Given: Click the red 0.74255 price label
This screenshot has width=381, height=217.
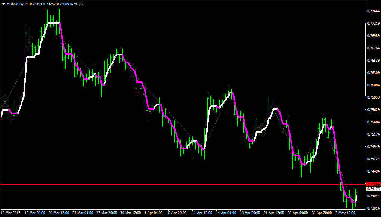Looking at the screenshot, I should [x=373, y=185].
